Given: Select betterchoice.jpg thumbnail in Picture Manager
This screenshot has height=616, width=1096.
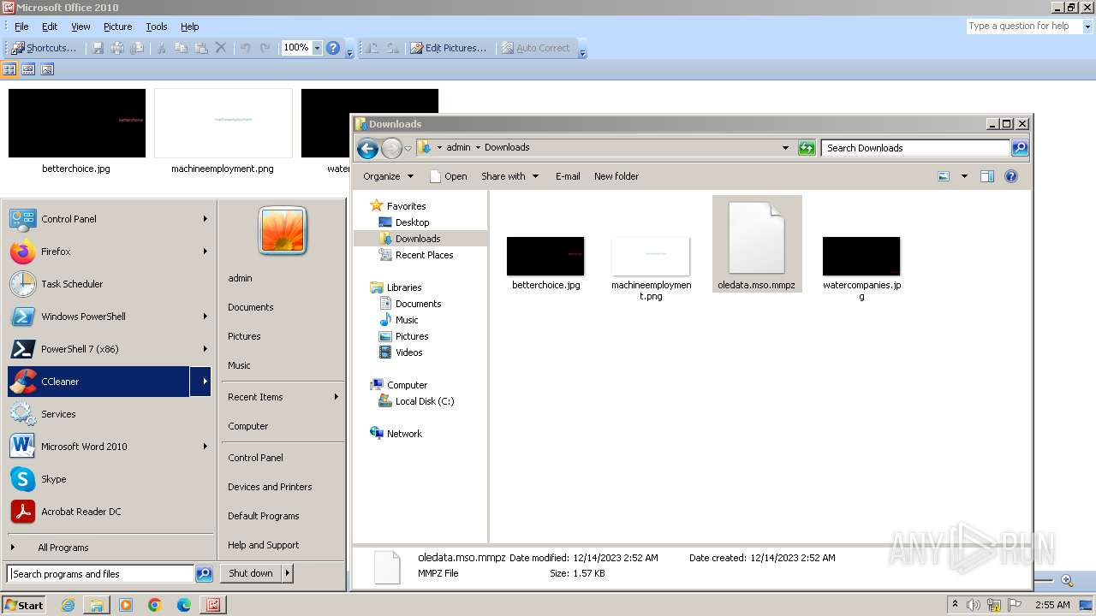Looking at the screenshot, I should (77, 123).
